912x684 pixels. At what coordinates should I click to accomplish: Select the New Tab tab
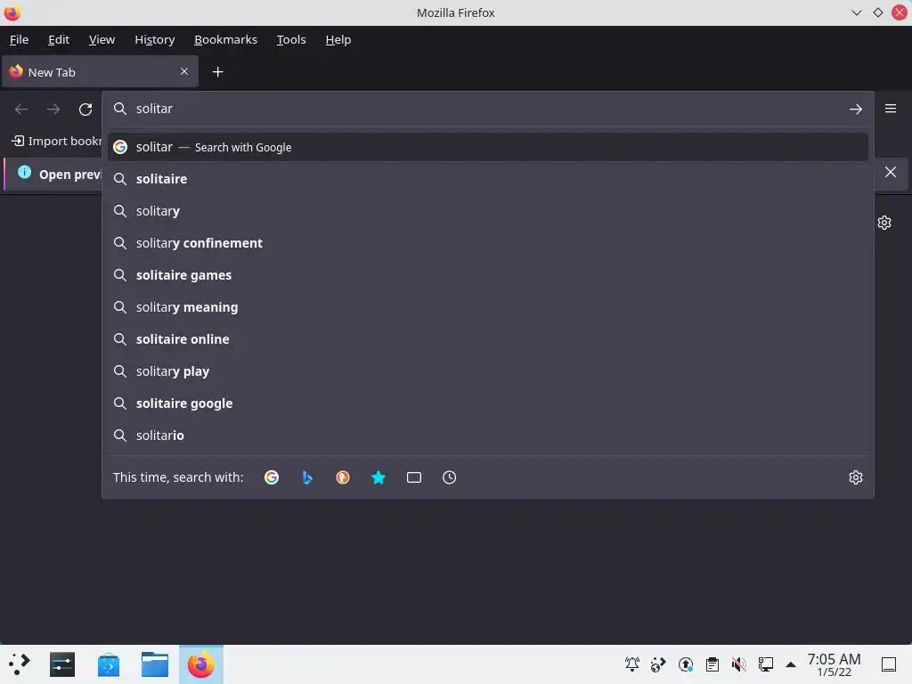100,71
